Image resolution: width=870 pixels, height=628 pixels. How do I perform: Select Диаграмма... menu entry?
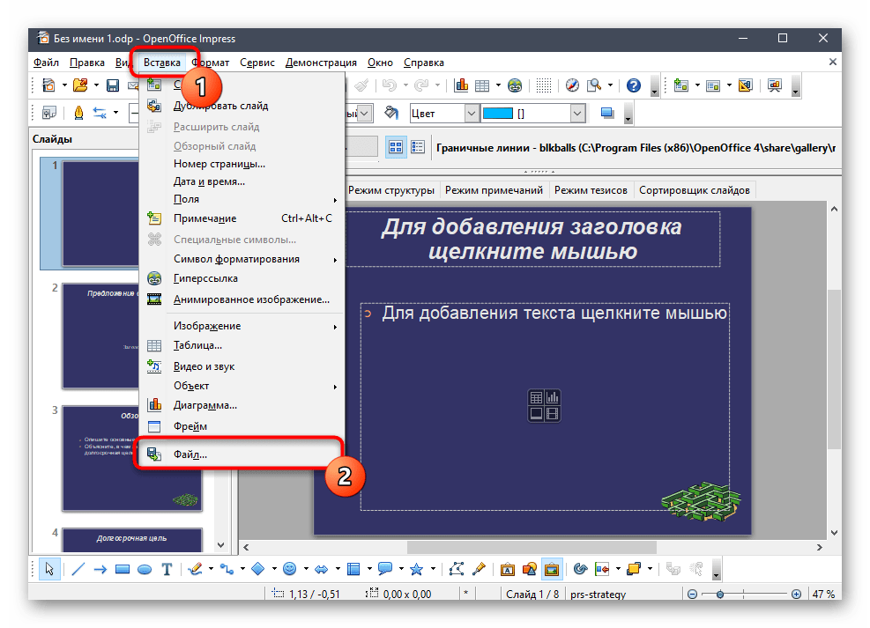[x=242, y=405]
